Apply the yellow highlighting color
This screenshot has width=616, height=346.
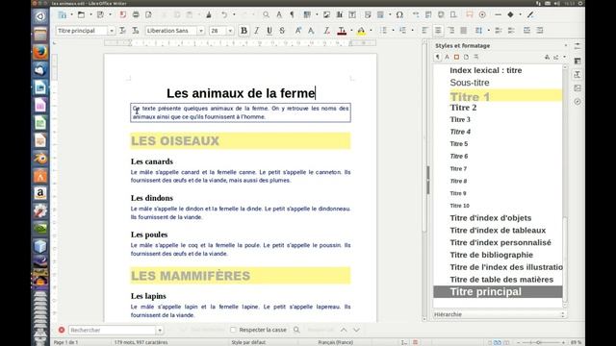361,31
